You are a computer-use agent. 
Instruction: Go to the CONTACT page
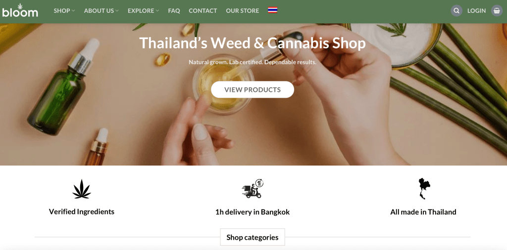click(203, 11)
